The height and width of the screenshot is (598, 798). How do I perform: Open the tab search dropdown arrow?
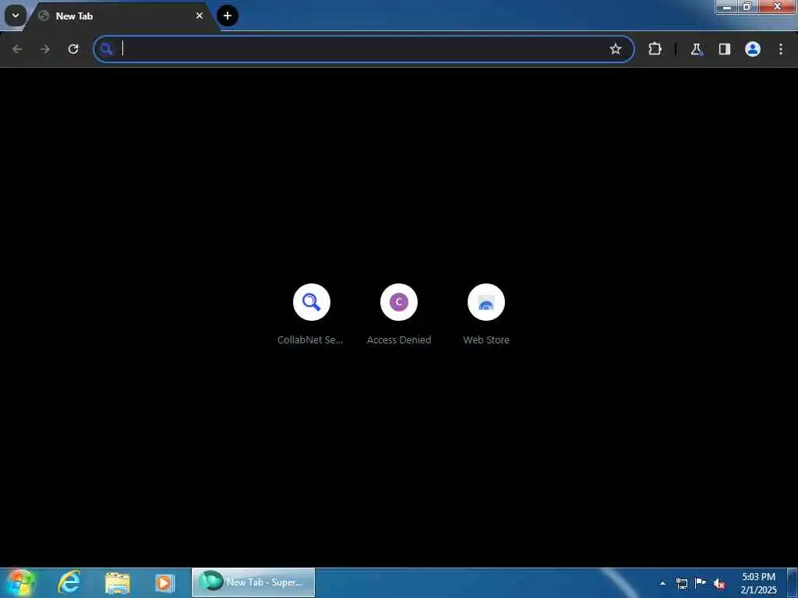(16, 16)
